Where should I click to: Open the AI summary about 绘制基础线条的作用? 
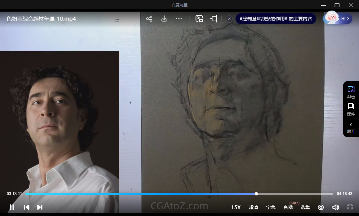(x=276, y=19)
